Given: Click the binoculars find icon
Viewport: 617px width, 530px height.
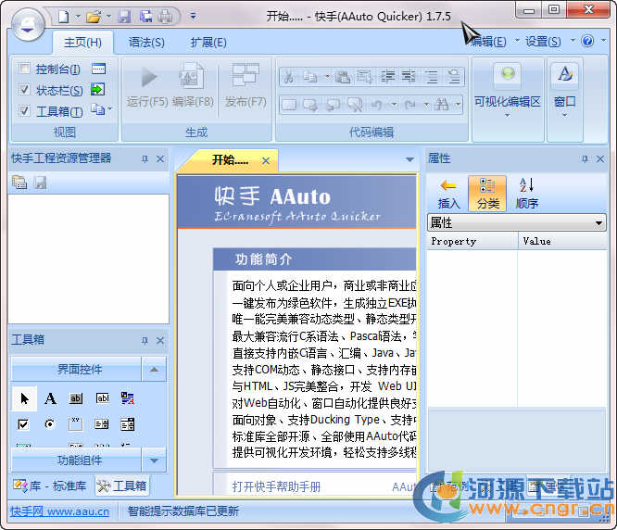Looking at the screenshot, I should [x=441, y=105].
